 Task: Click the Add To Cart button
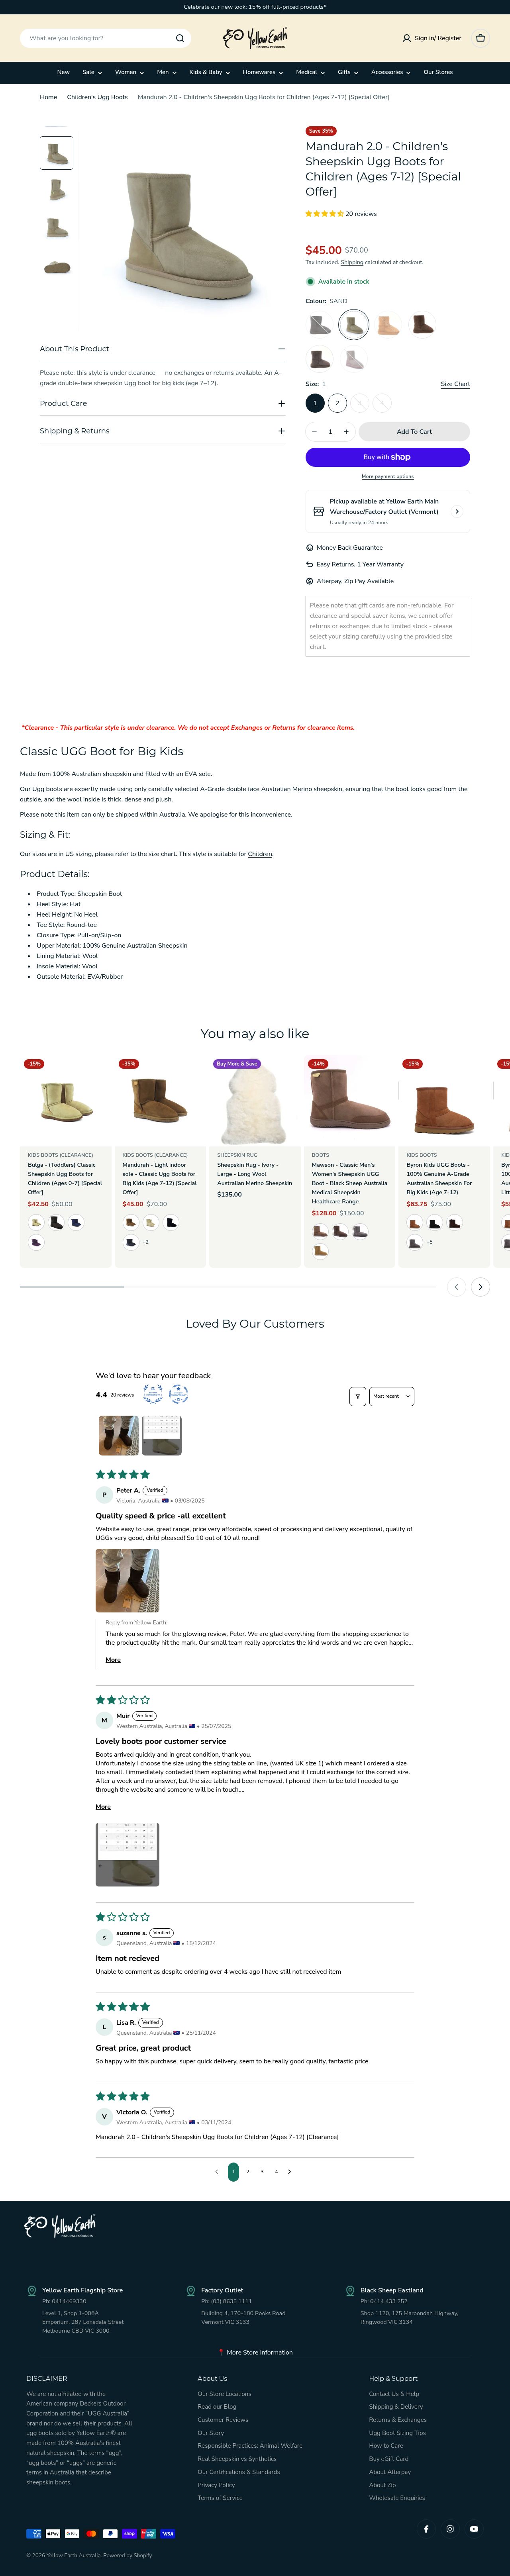click(x=414, y=432)
